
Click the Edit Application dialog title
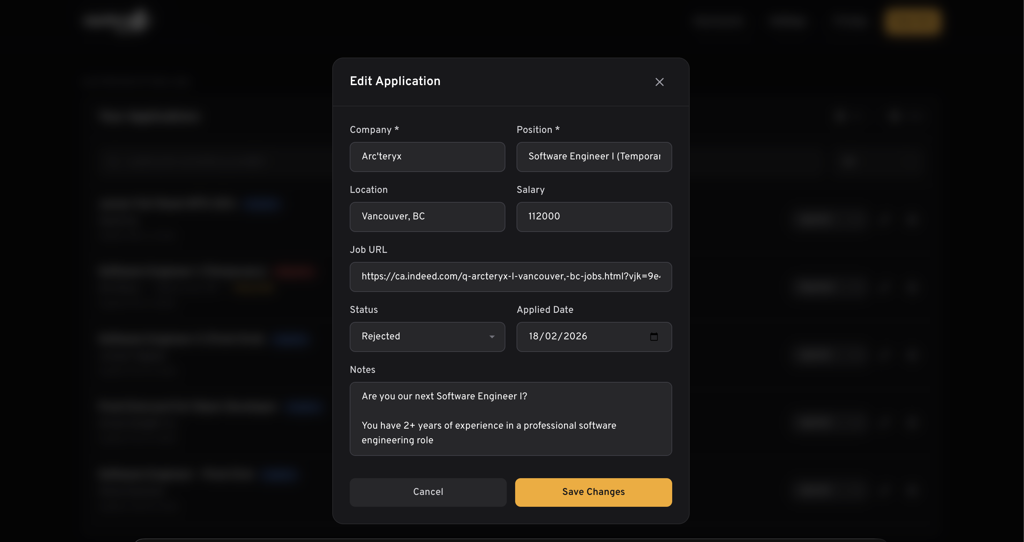click(395, 81)
